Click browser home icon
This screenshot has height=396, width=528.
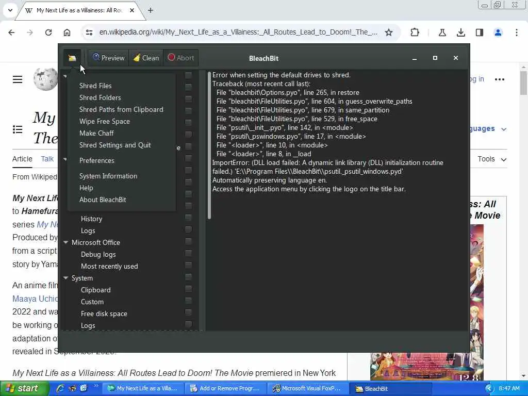[67, 32]
